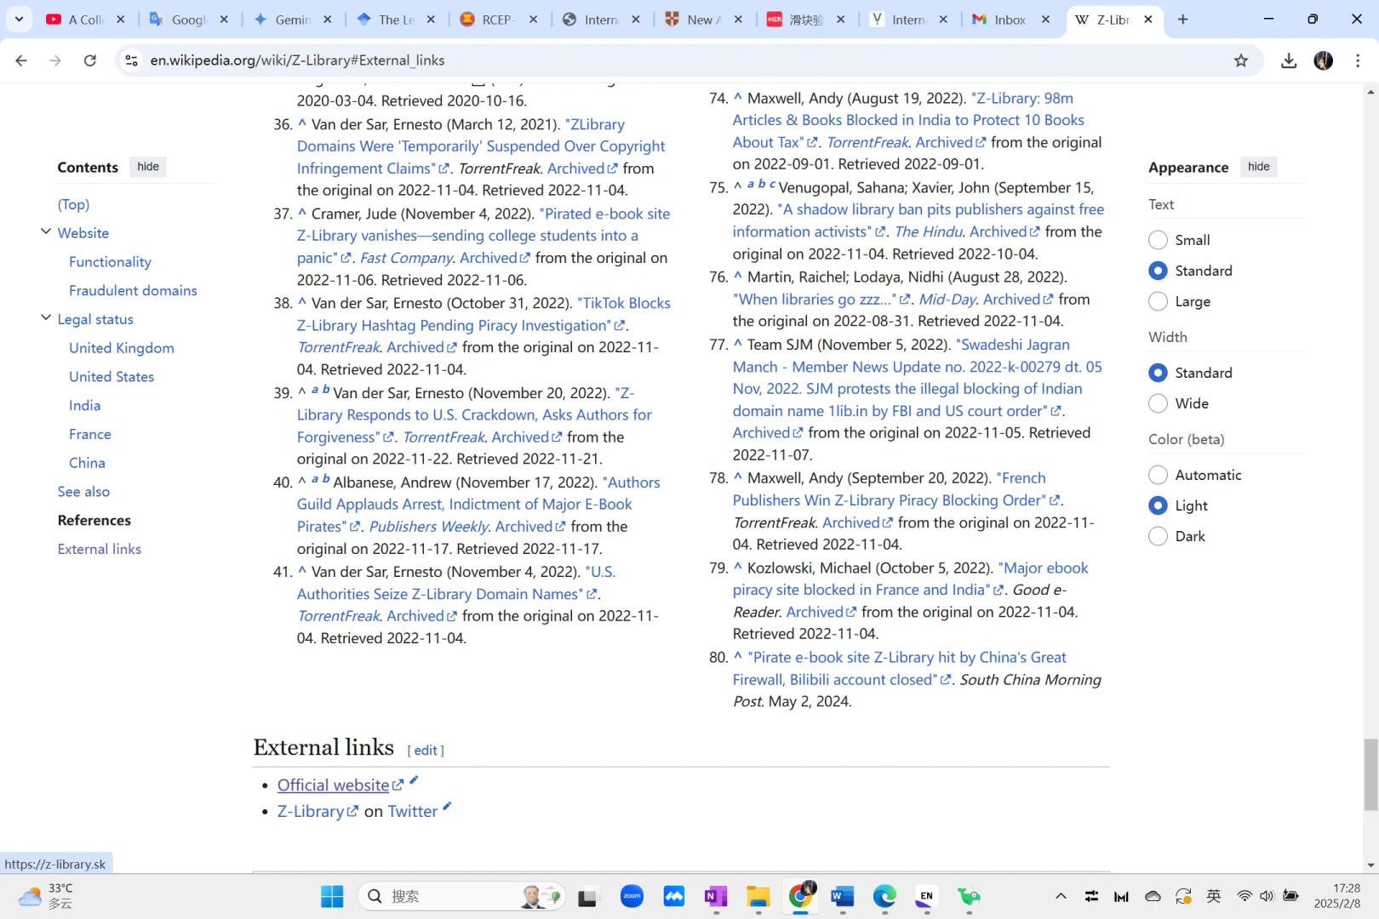Open the tab search dropdown arrow
Image resolution: width=1379 pixels, height=919 pixels.
[x=19, y=19]
